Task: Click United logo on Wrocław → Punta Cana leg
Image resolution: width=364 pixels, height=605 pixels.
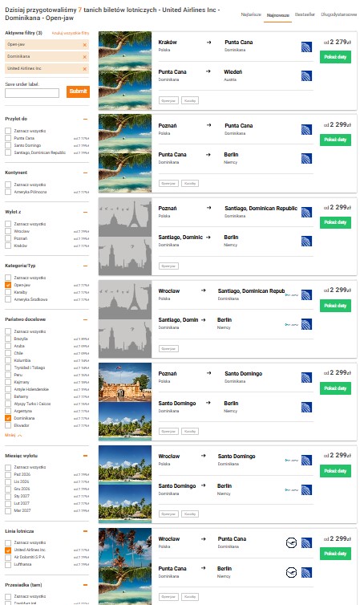Action: 306,543
